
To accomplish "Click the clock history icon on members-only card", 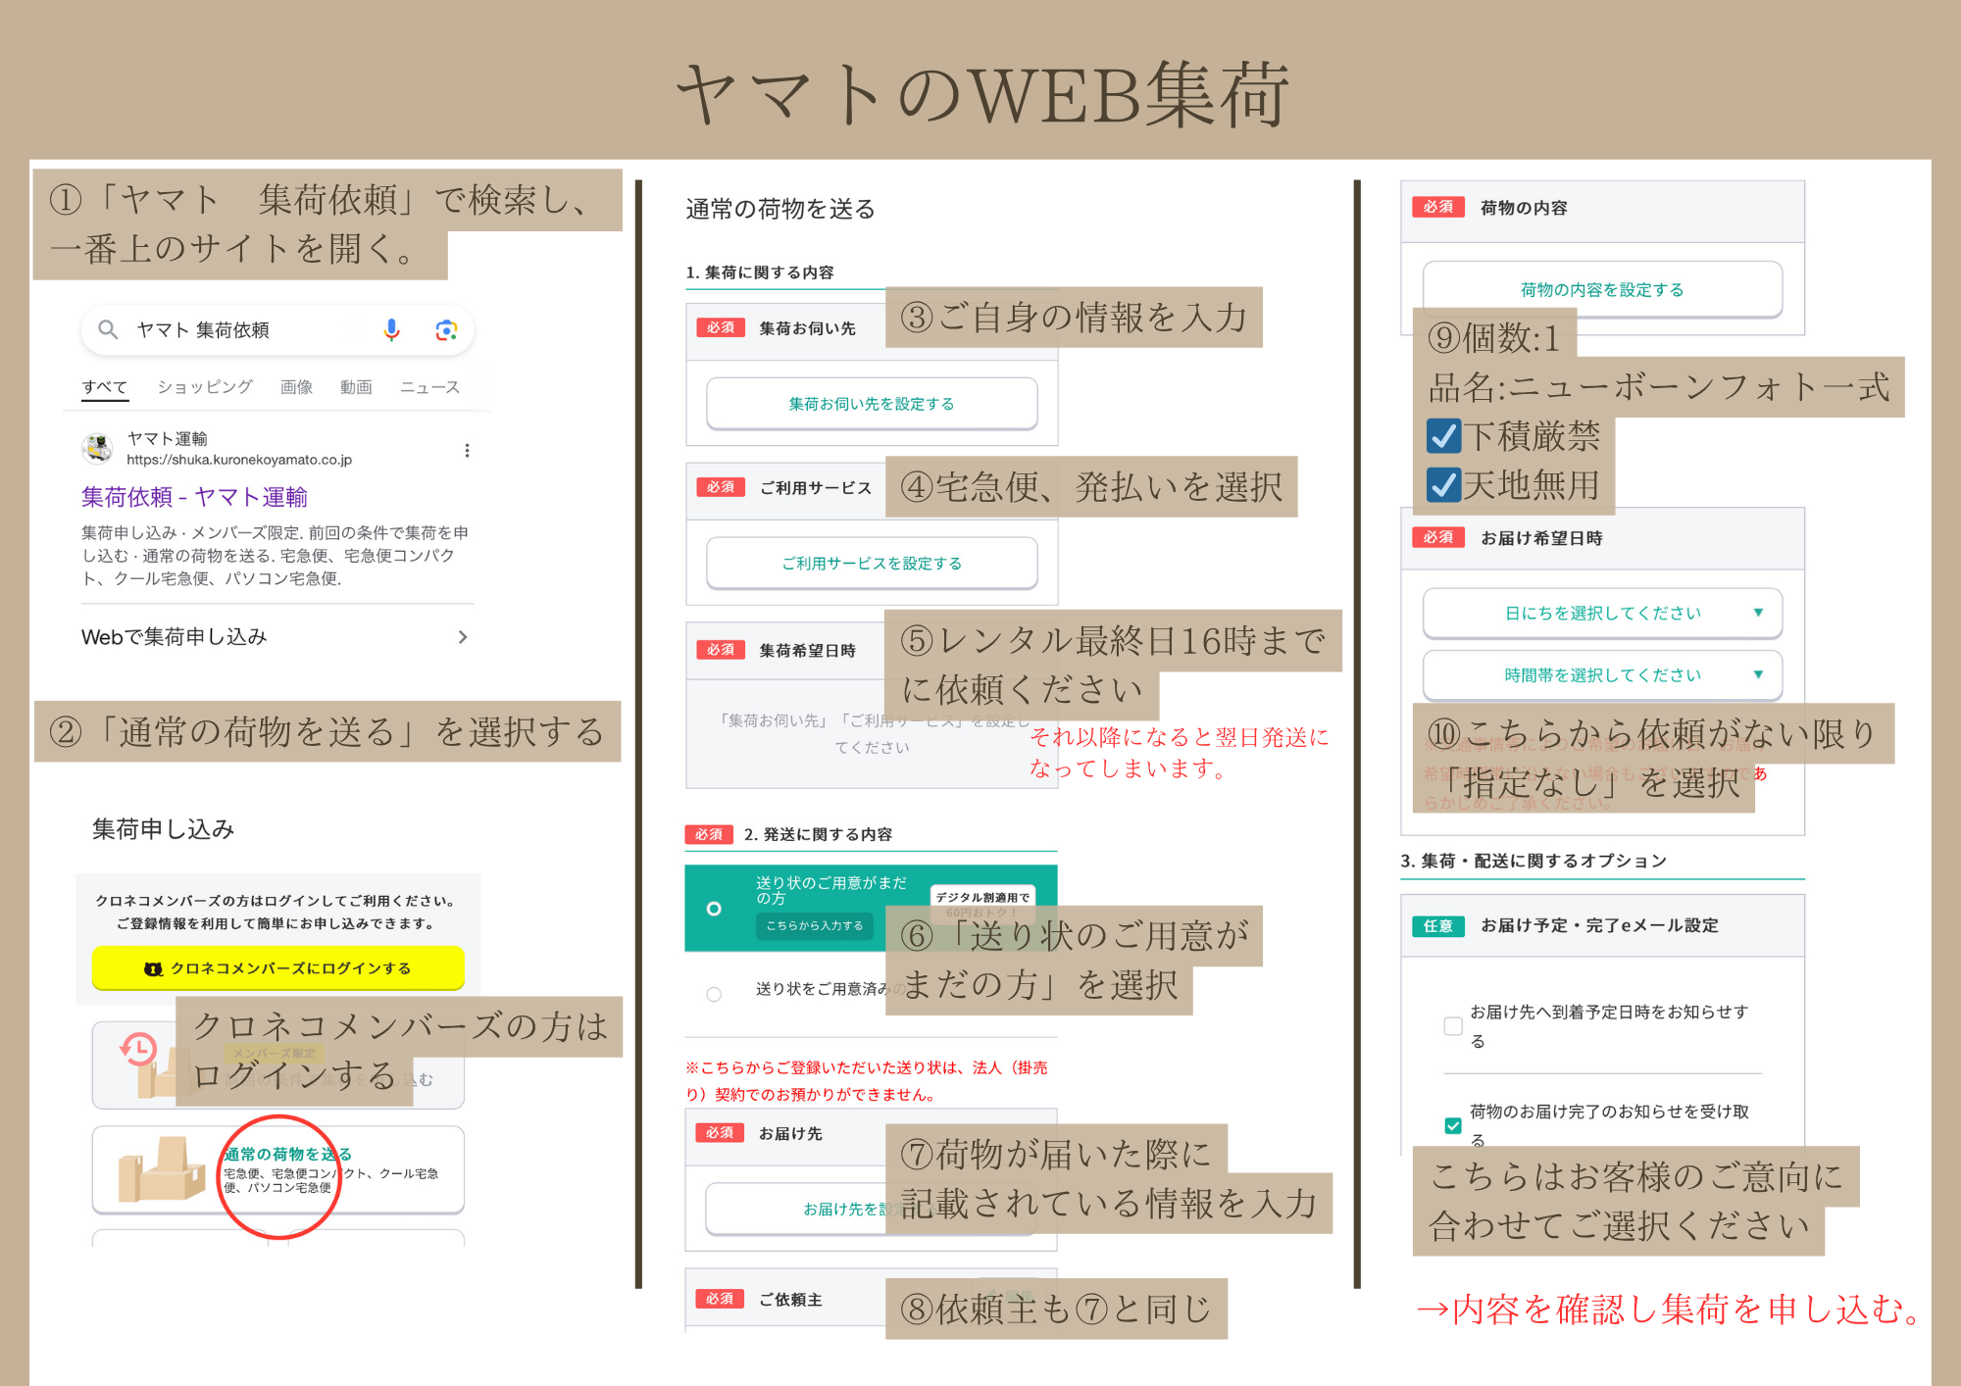I will click(138, 1050).
